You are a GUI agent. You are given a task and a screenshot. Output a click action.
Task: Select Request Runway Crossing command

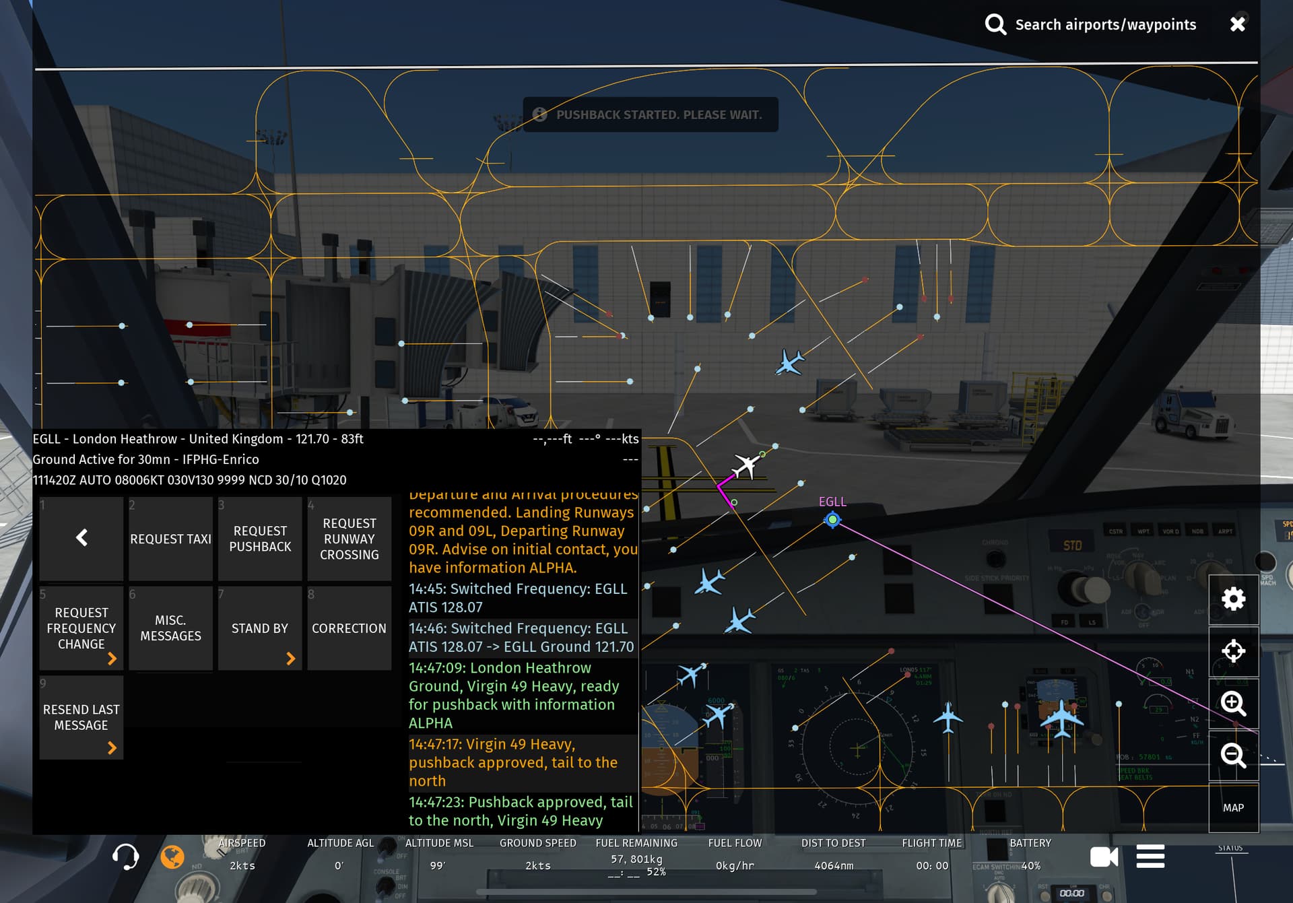(x=349, y=539)
